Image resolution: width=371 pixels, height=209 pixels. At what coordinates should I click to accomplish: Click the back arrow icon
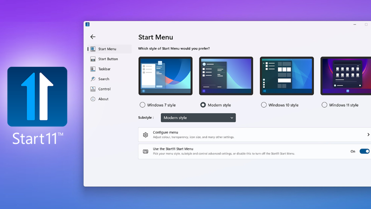point(93,37)
